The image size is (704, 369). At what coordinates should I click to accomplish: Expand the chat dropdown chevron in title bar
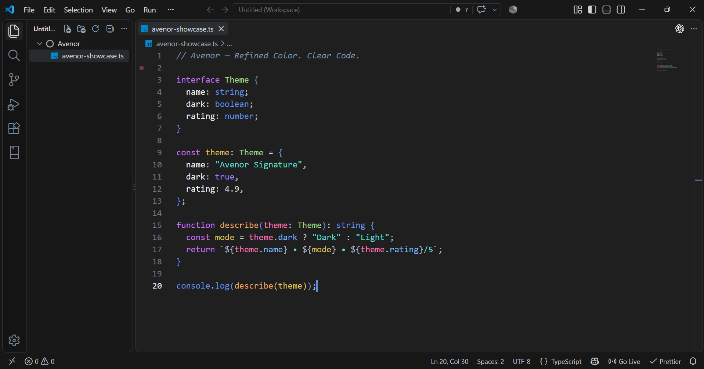[x=495, y=10]
